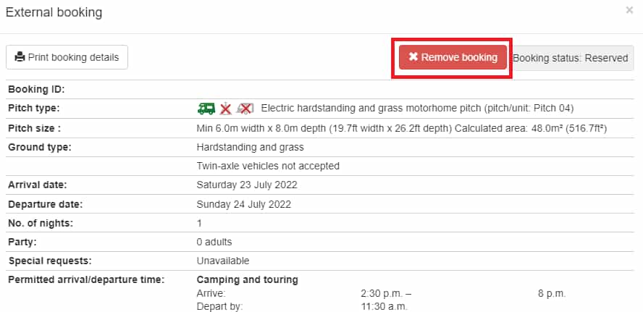Print booking details
The width and height of the screenshot is (643, 312).
tap(67, 57)
